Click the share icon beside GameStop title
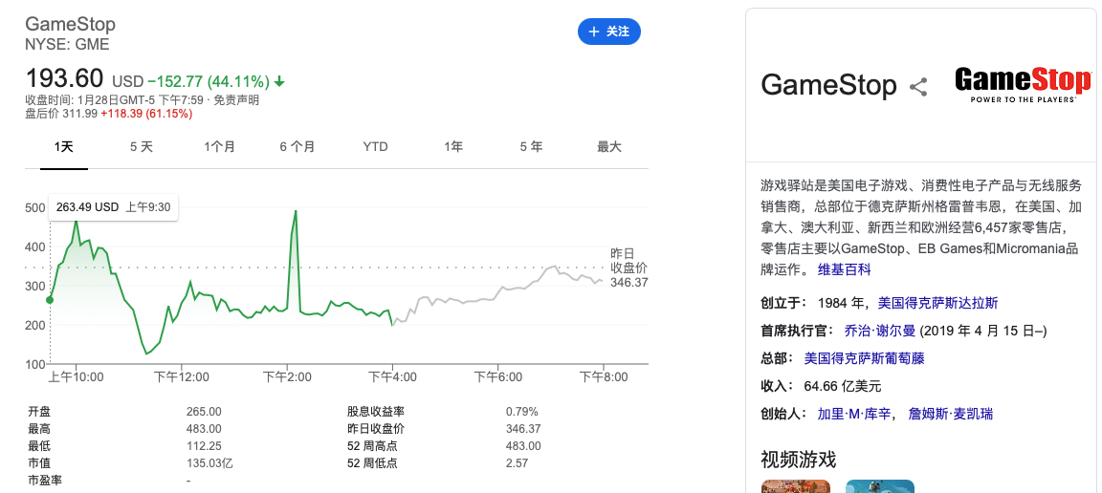Screen dimensions: 1102x493 (918, 87)
